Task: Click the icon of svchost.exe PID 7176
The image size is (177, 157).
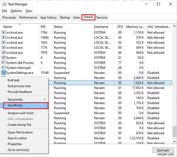Action: (x=4, y=48)
